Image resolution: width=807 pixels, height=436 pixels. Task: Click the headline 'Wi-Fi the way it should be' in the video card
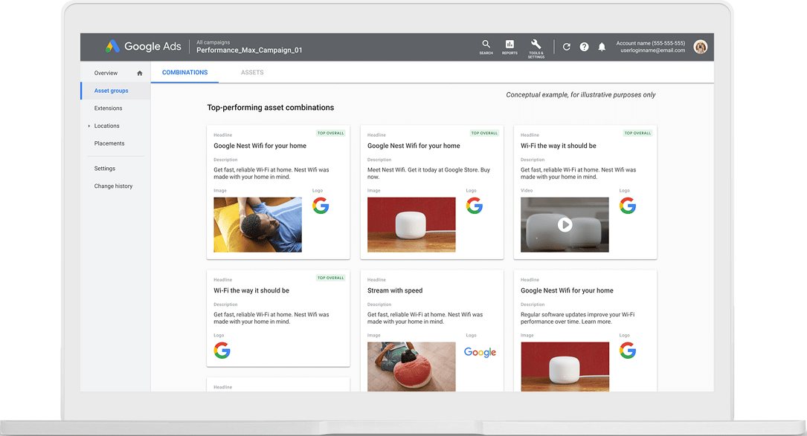coord(559,146)
